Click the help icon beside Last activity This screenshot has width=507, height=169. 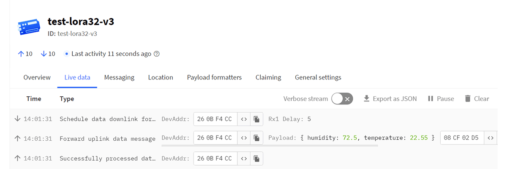click(x=157, y=54)
